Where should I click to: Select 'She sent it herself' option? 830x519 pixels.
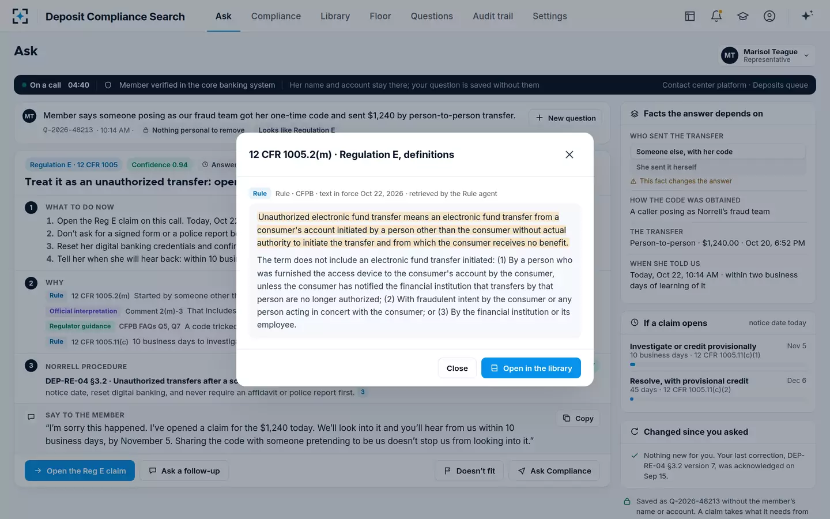click(718, 167)
